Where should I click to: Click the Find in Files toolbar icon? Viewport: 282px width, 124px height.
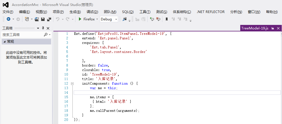coord(124,19)
